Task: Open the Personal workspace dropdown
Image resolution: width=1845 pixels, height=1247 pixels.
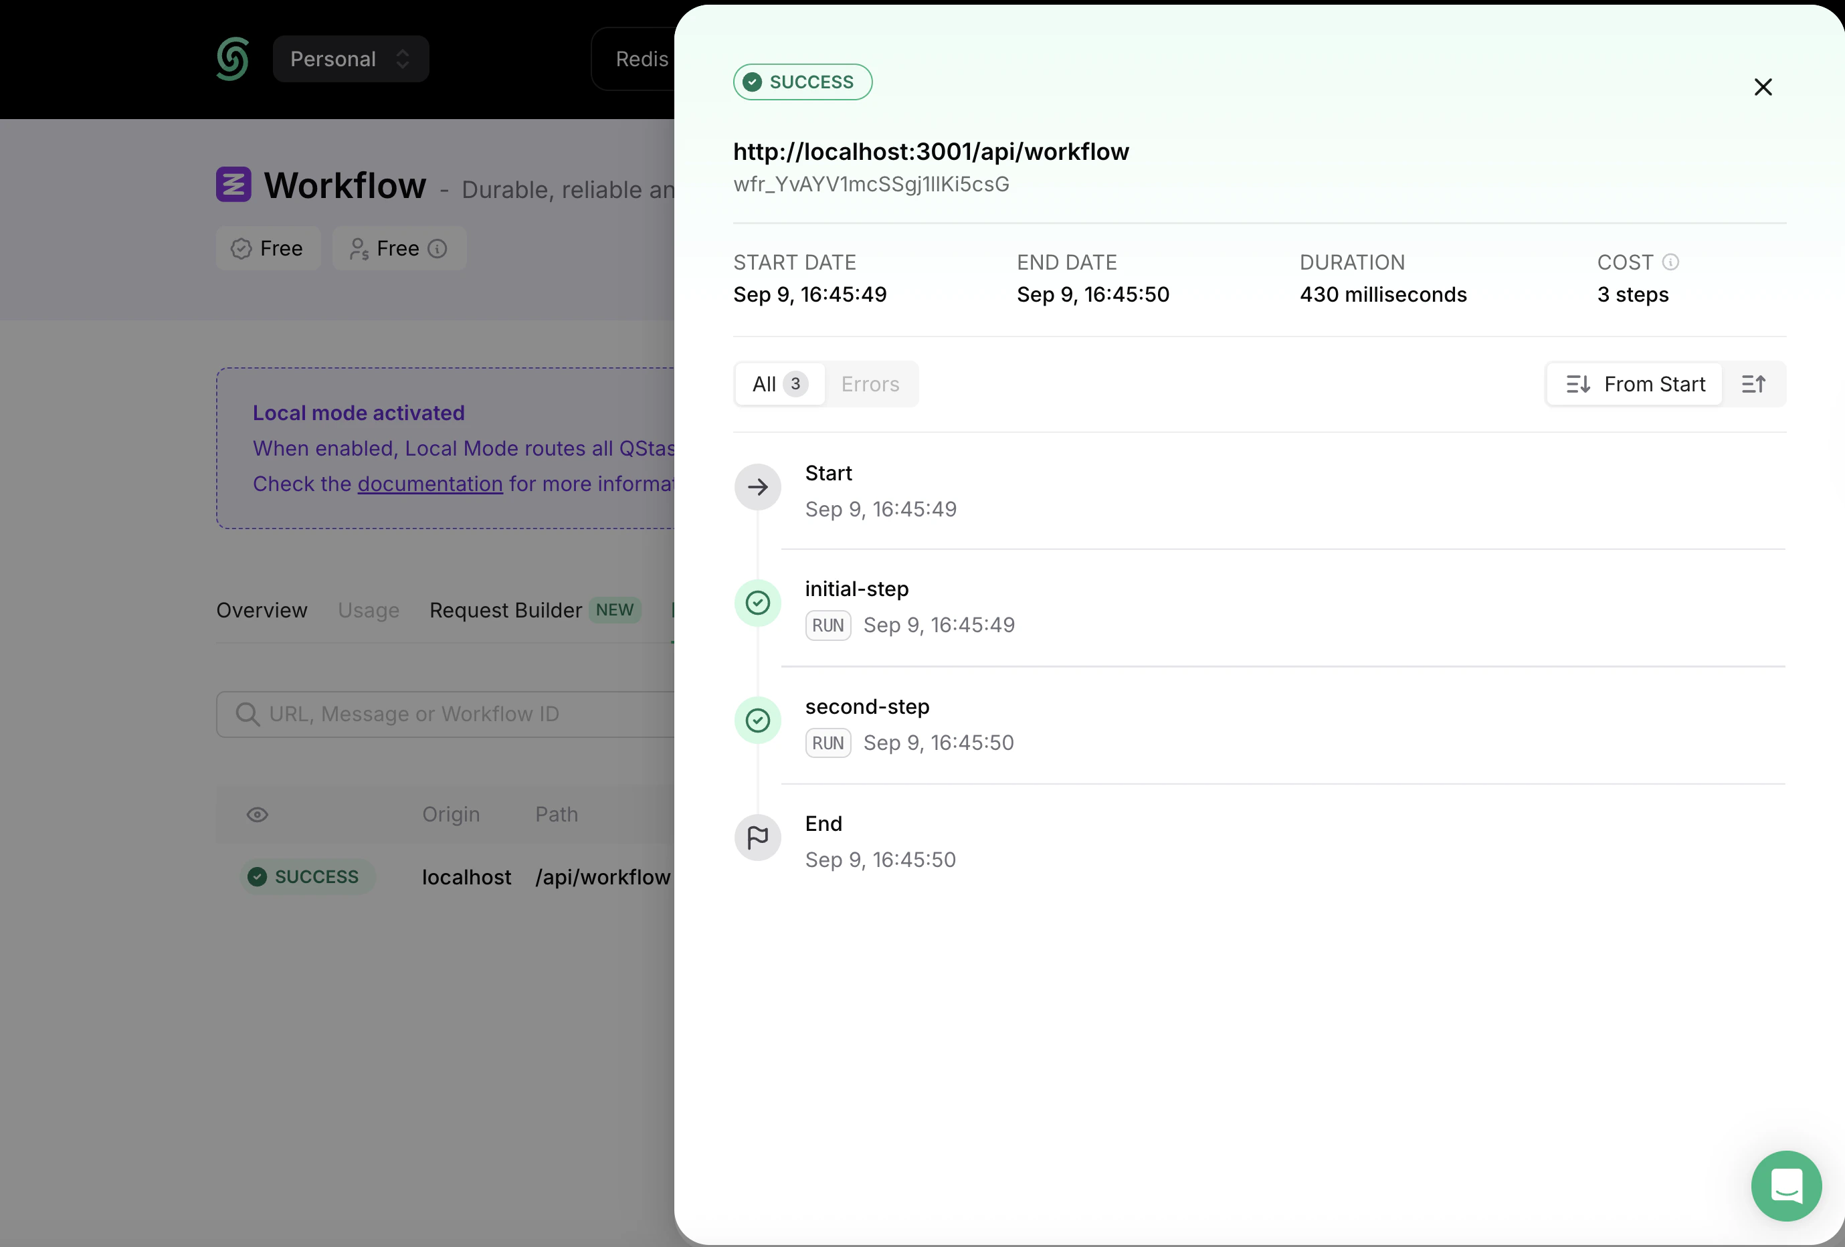Action: [x=351, y=59]
